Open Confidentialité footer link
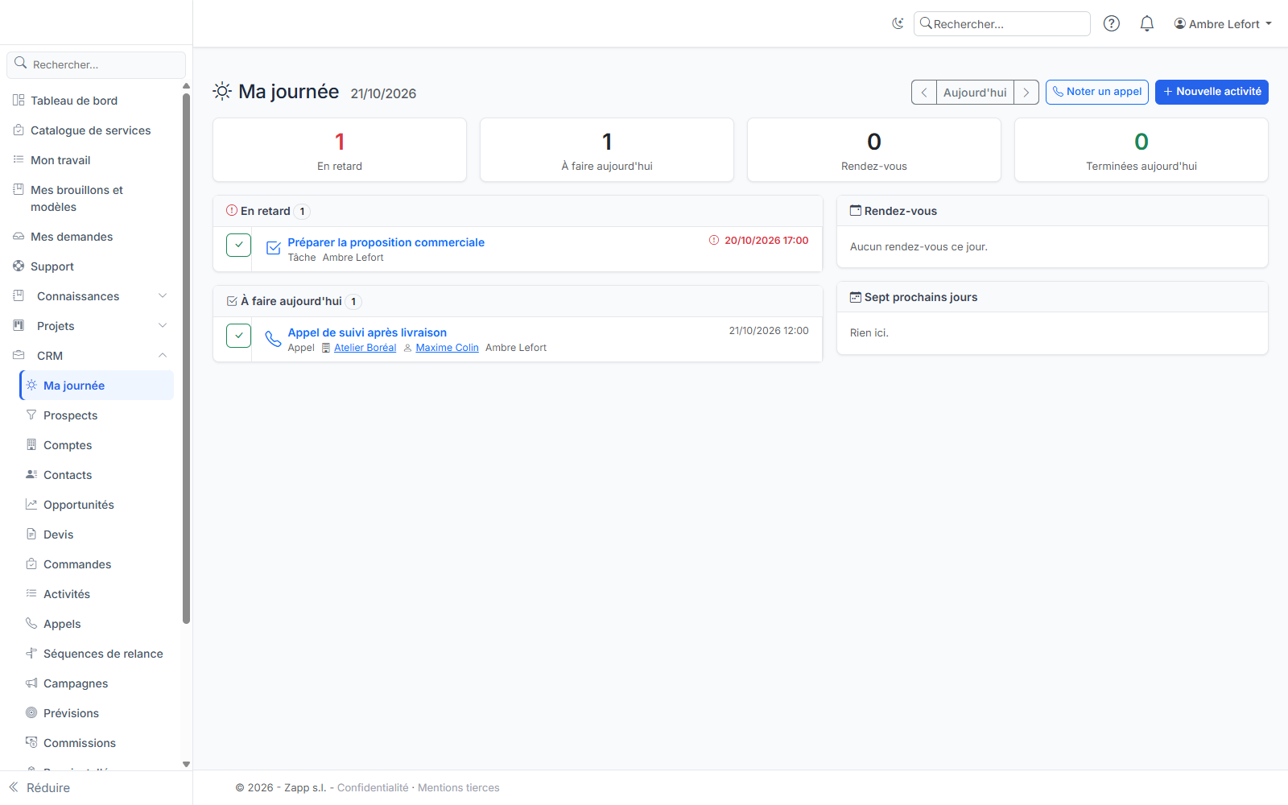The height and width of the screenshot is (805, 1288). (x=373, y=787)
